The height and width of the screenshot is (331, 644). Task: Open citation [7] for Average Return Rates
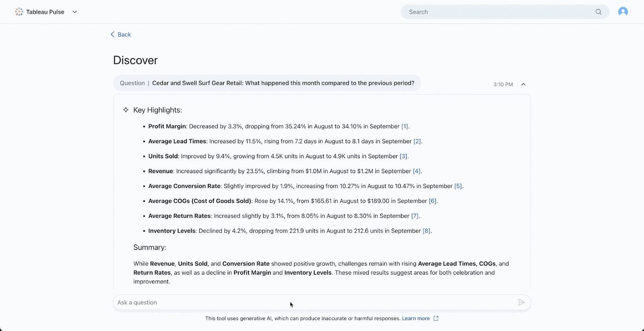tap(415, 216)
